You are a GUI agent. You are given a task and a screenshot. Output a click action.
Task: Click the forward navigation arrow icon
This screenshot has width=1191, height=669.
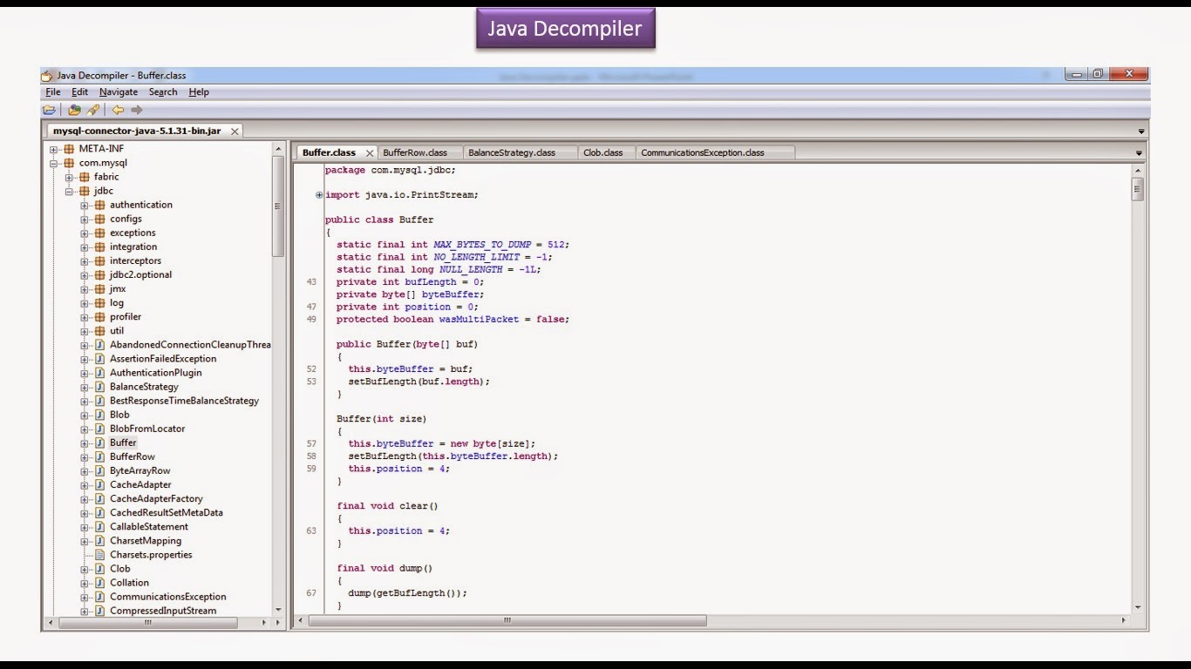(136, 110)
